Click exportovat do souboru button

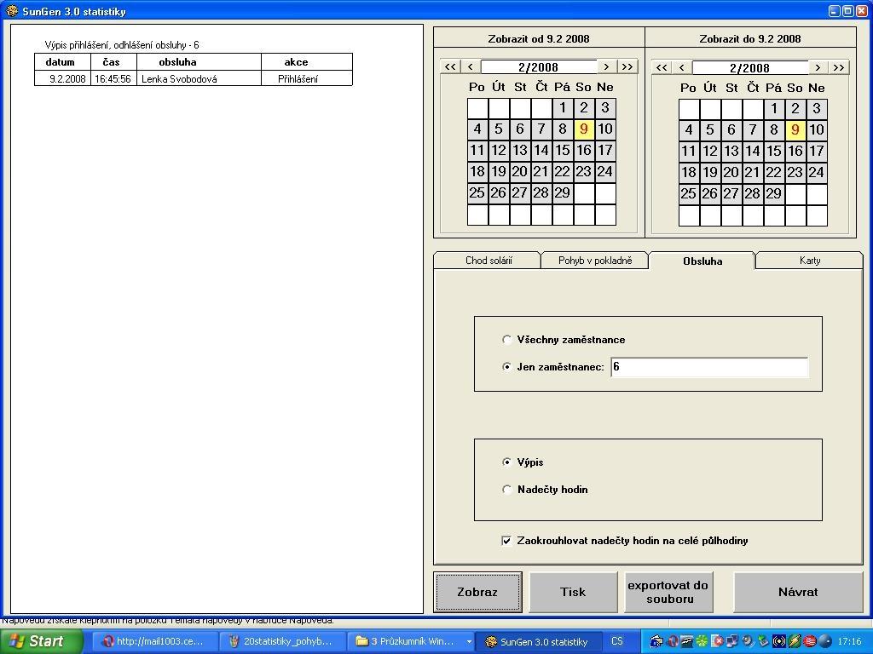click(668, 593)
